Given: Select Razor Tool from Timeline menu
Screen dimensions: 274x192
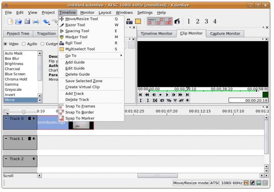Looking at the screenshot, I should 75,25.
